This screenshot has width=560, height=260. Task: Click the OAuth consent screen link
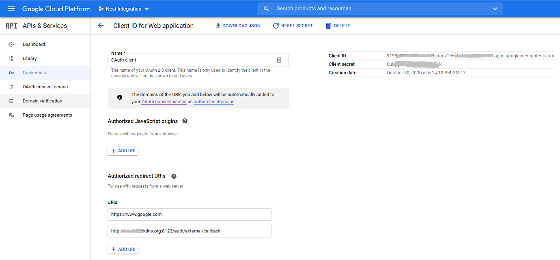point(164,102)
